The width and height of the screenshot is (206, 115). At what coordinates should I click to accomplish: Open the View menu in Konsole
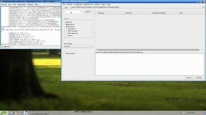coord(14,4)
